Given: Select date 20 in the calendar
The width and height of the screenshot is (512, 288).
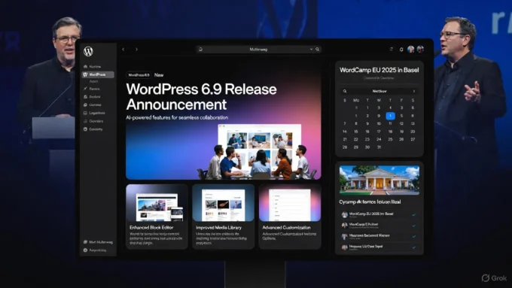Looking at the screenshot, I should [x=413, y=132].
